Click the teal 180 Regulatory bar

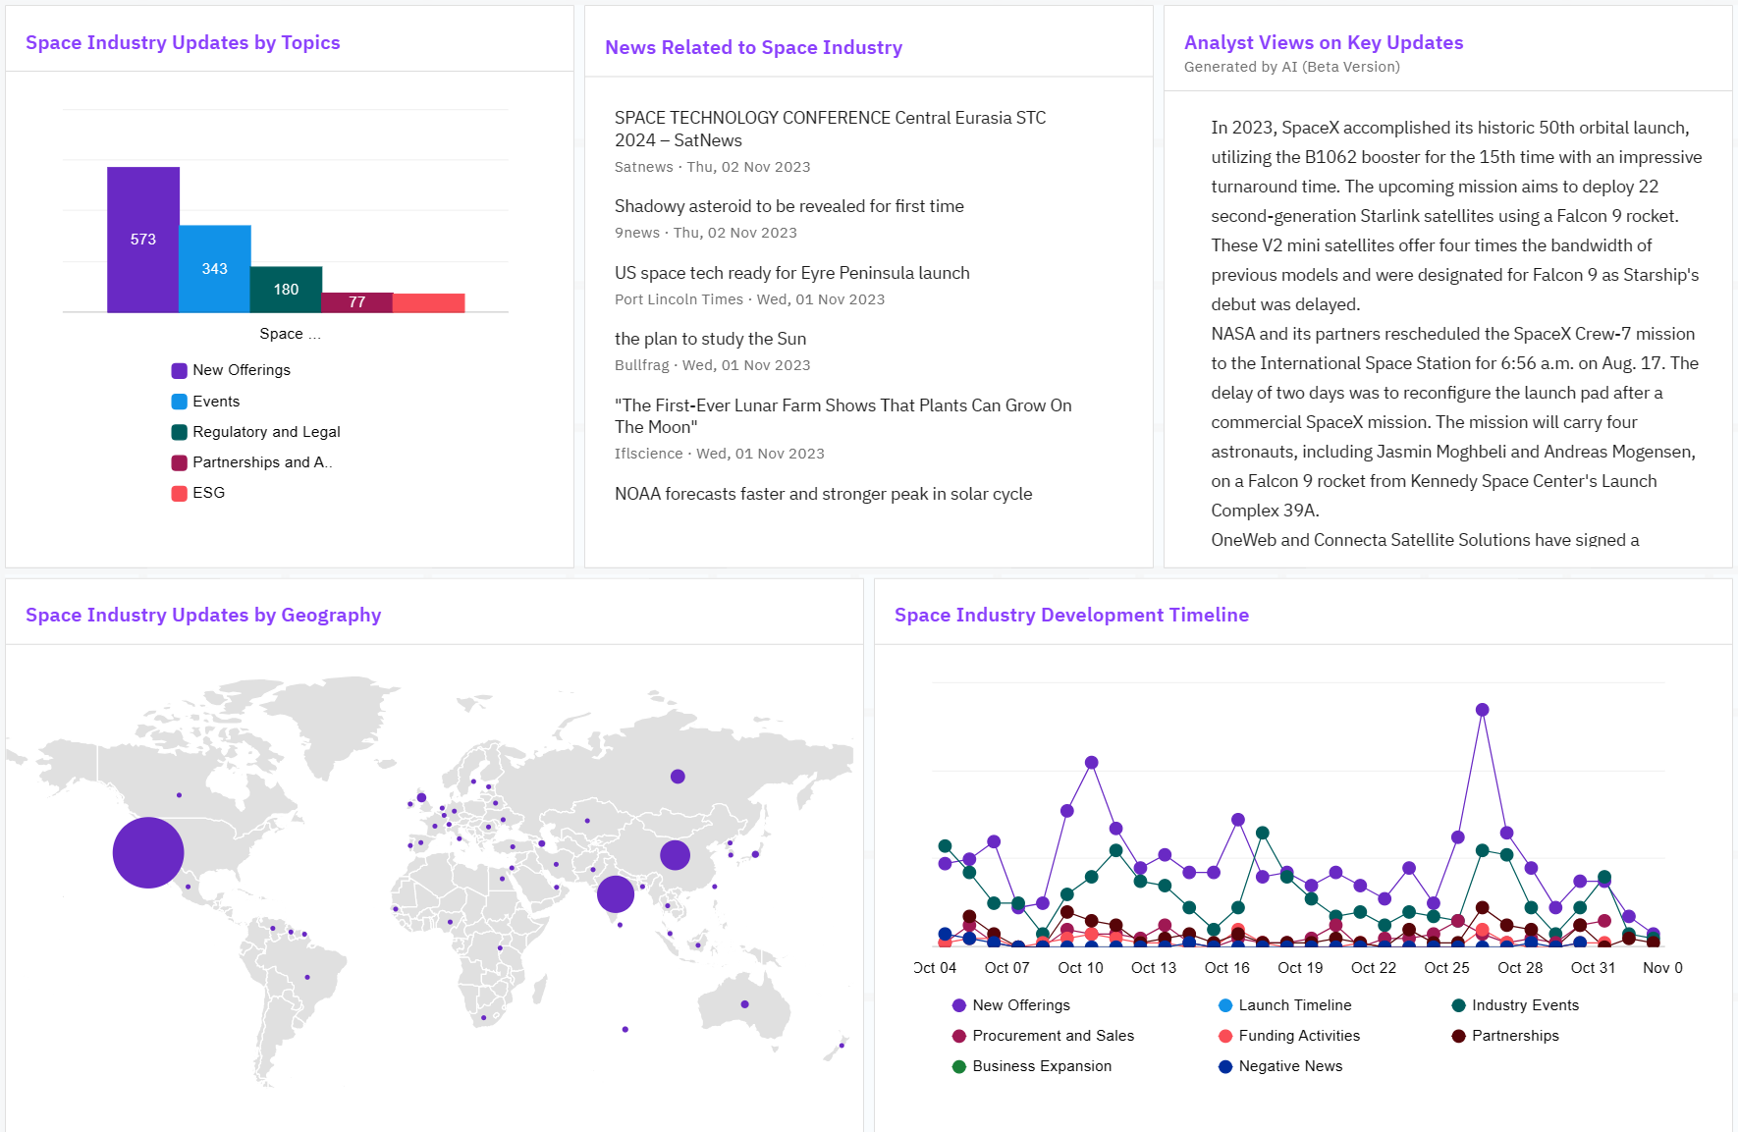coord(286,290)
